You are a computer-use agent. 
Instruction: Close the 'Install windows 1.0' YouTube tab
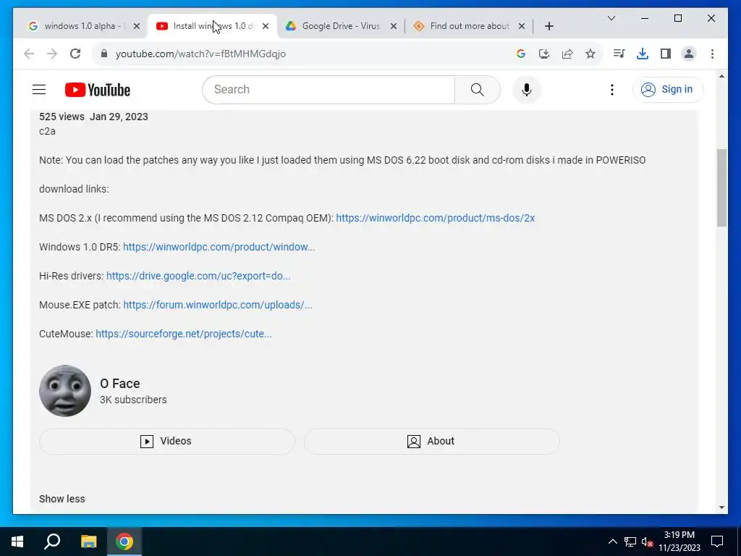point(266,26)
